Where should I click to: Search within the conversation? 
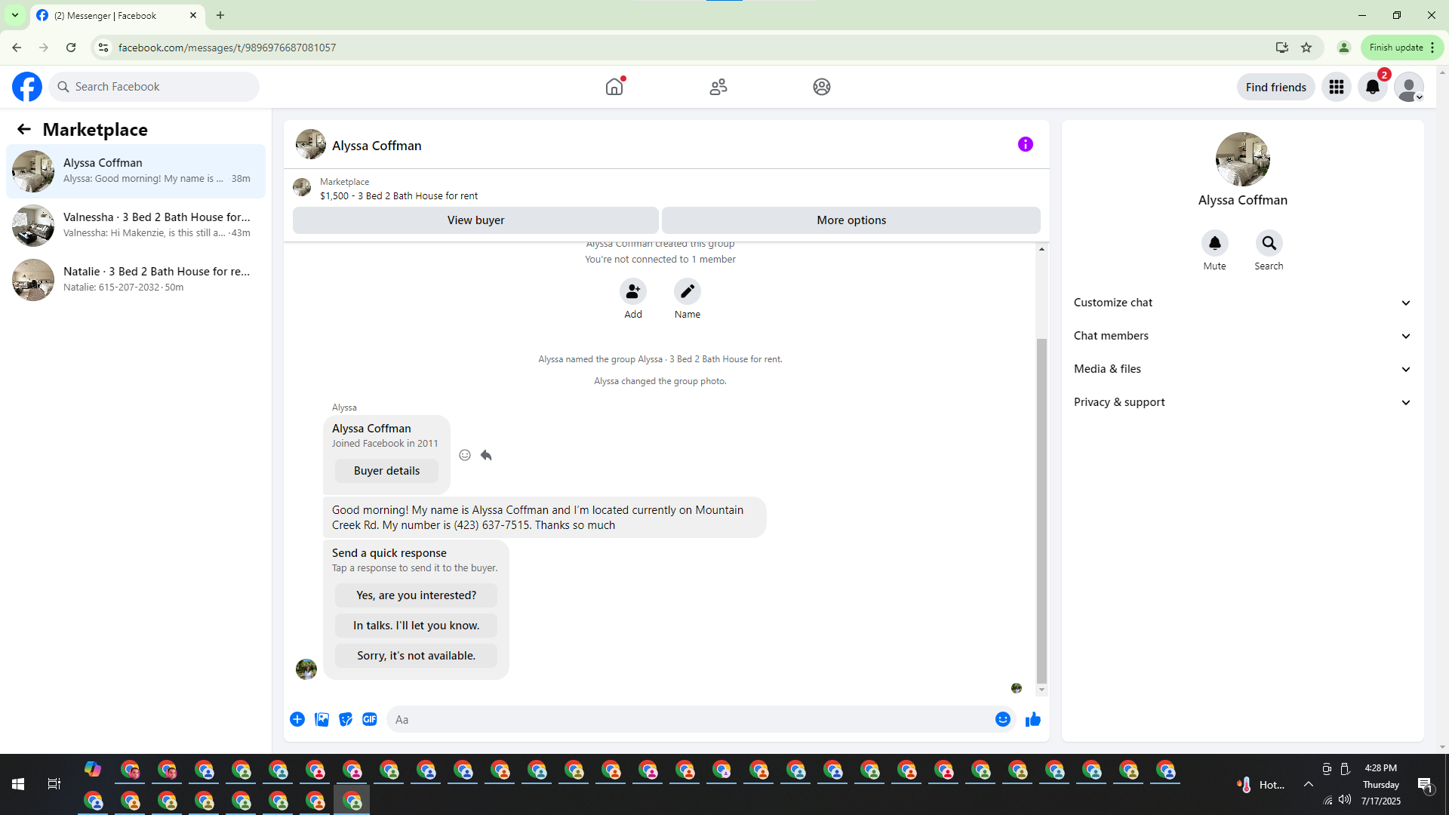[x=1269, y=243]
